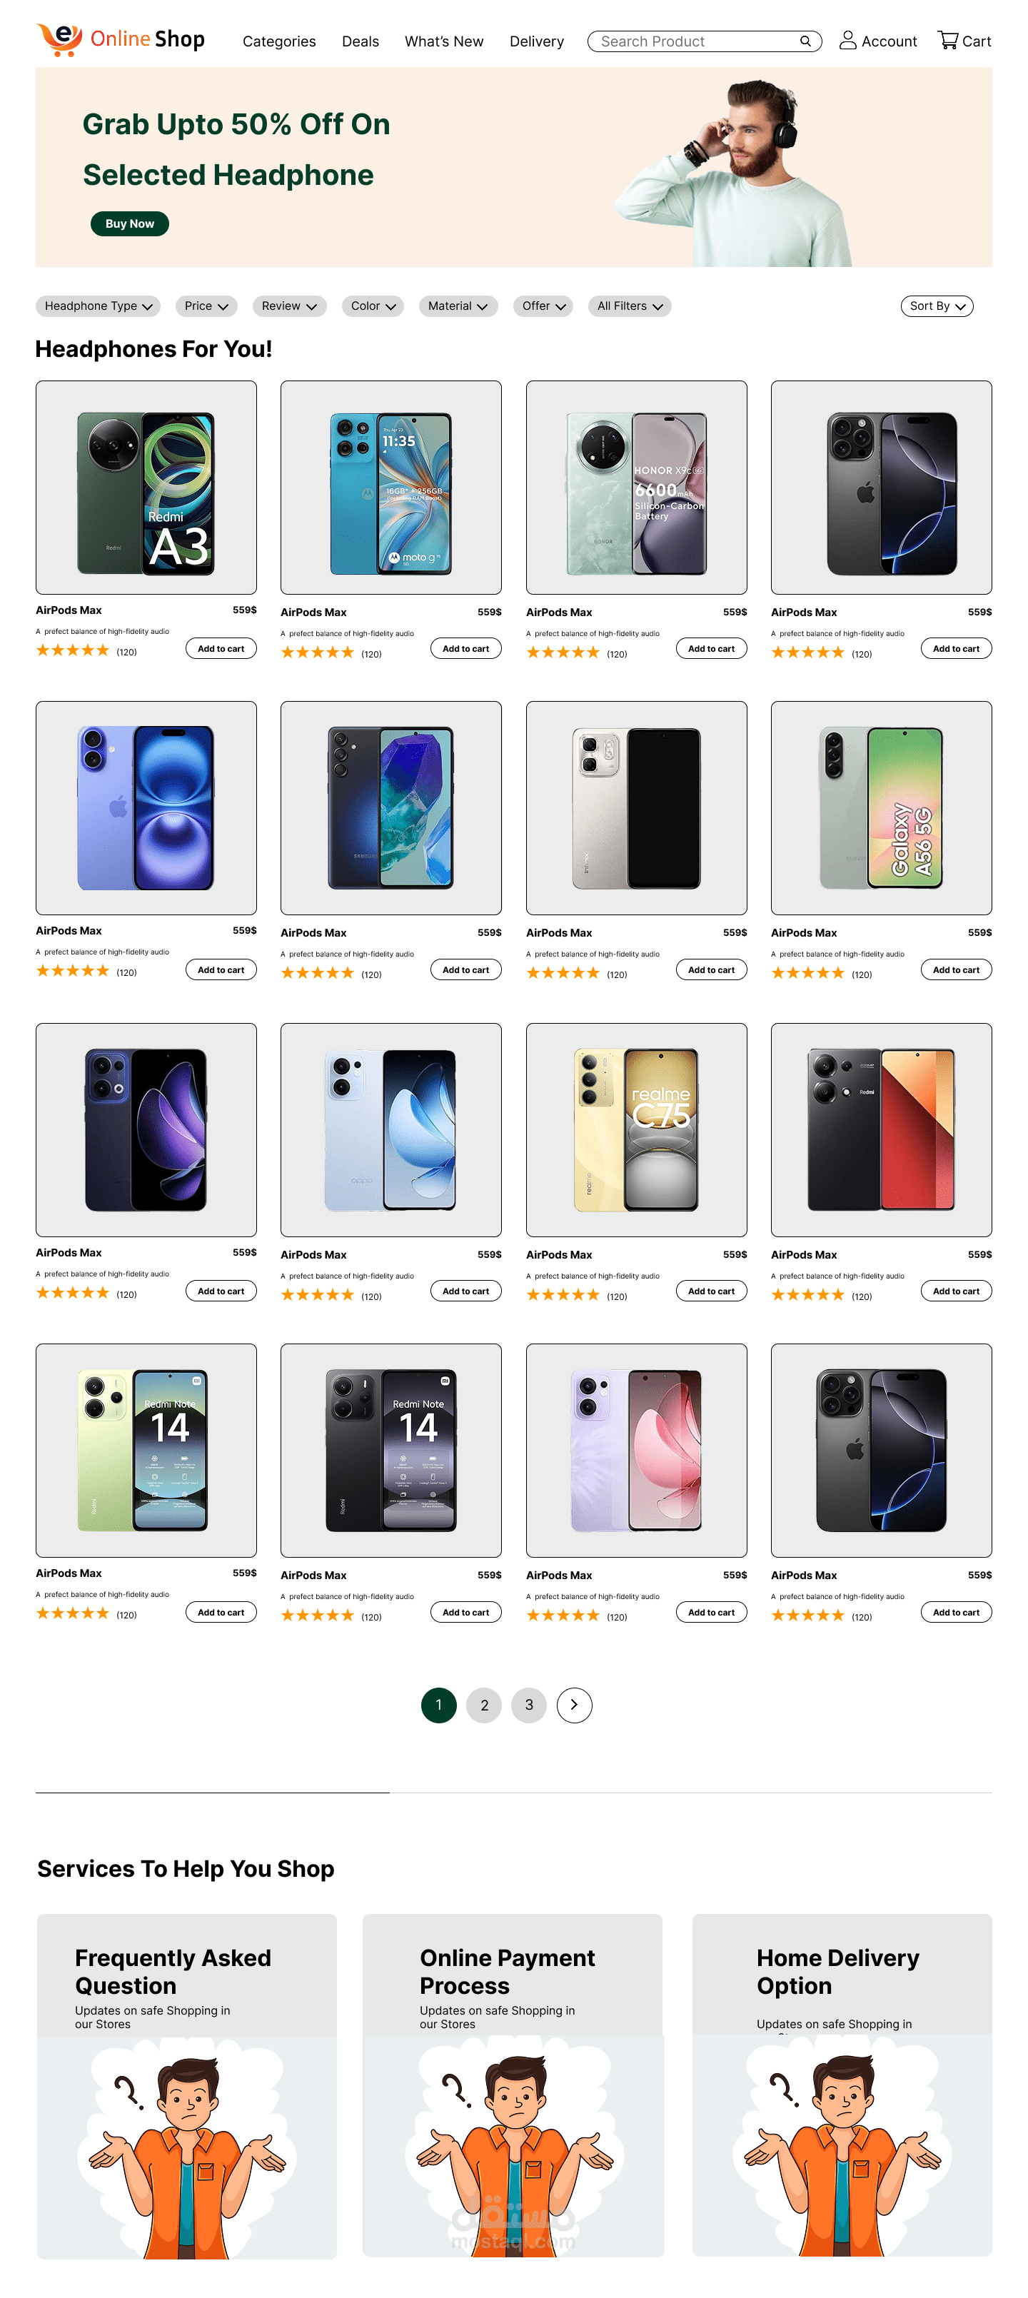The width and height of the screenshot is (1028, 2298).
Task: Click the Online Shop logo
Action: click(121, 39)
